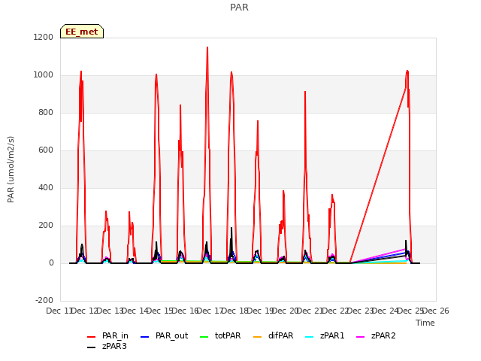Click the Dec 23 x-axis tick label
Screen dimensions: 481x361
[361, 311]
